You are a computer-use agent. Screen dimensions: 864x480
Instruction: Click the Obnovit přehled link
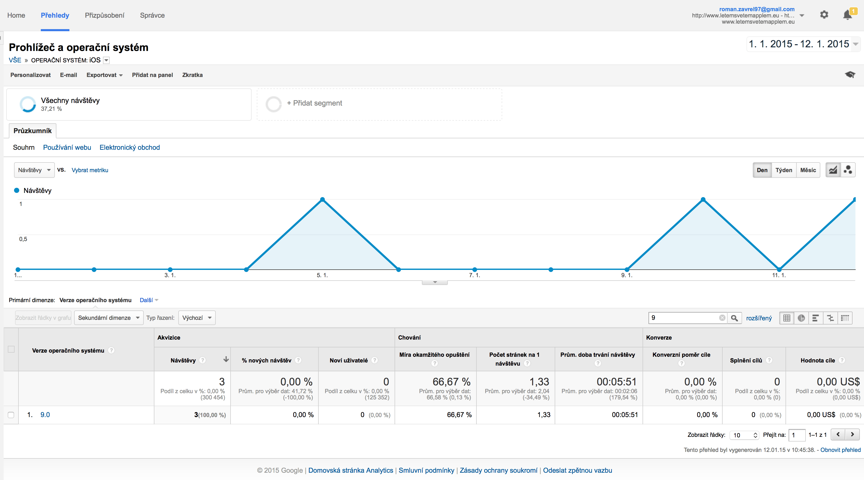[840, 450]
